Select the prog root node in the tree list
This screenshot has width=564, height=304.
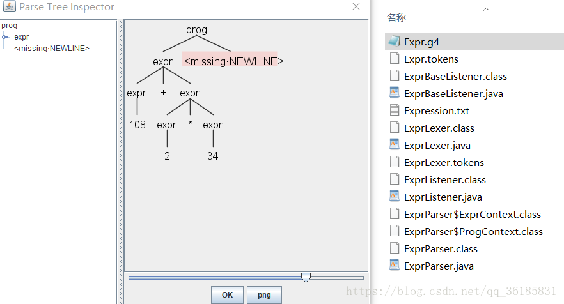coord(10,26)
